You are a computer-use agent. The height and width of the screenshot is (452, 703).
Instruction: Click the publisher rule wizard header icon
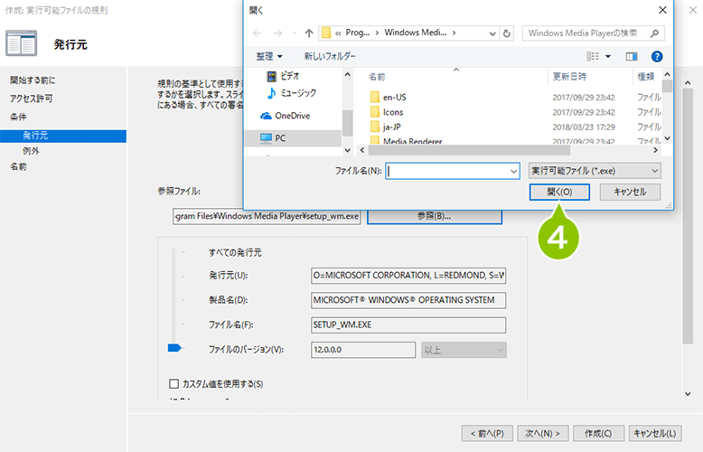pos(21,43)
